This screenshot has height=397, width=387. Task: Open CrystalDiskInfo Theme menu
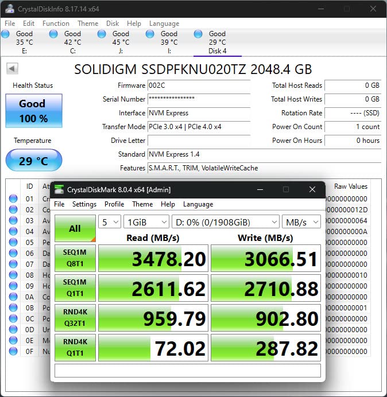coord(88,24)
